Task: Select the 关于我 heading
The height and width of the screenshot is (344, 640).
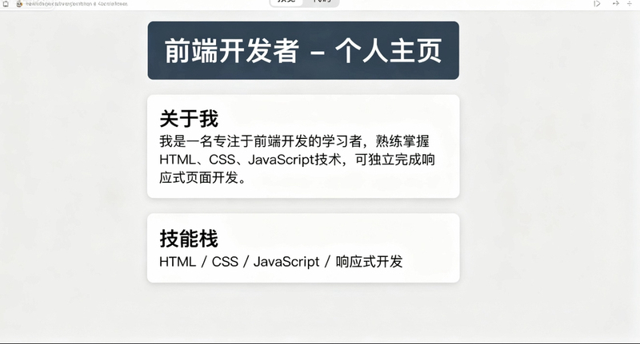Action: [189, 118]
